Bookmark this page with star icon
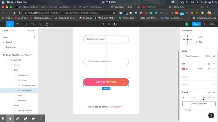This screenshot has width=218, height=122. click(114, 13)
